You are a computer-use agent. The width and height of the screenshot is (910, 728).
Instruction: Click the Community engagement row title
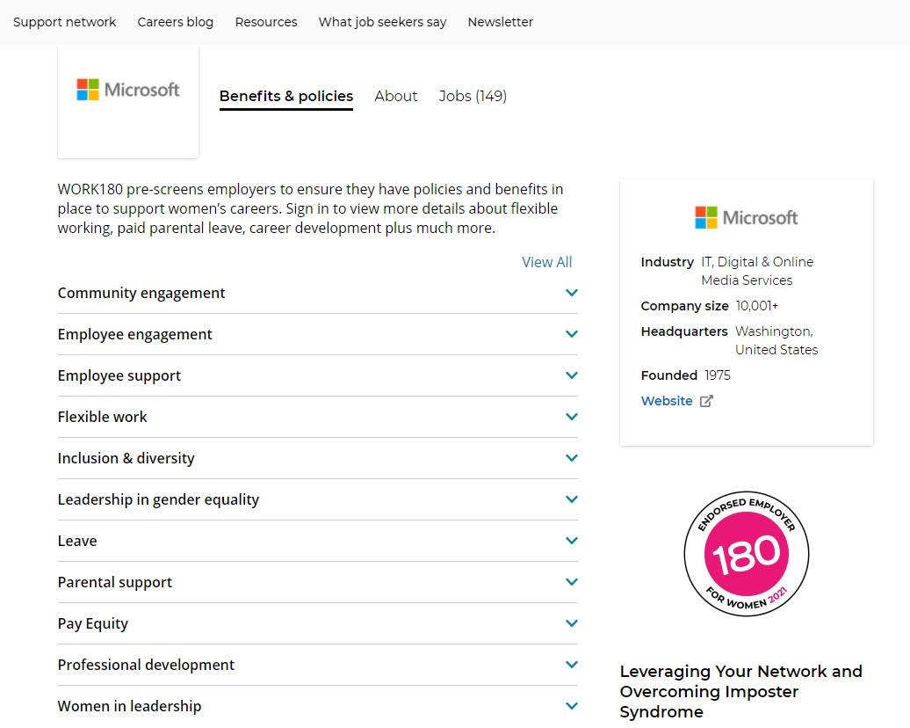tap(141, 293)
